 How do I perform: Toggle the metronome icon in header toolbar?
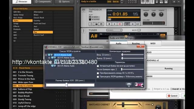(157, 2)
